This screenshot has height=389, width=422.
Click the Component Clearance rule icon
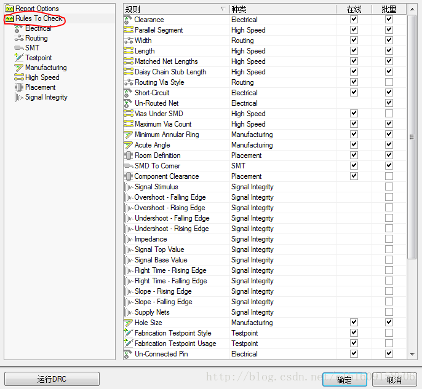129,176
